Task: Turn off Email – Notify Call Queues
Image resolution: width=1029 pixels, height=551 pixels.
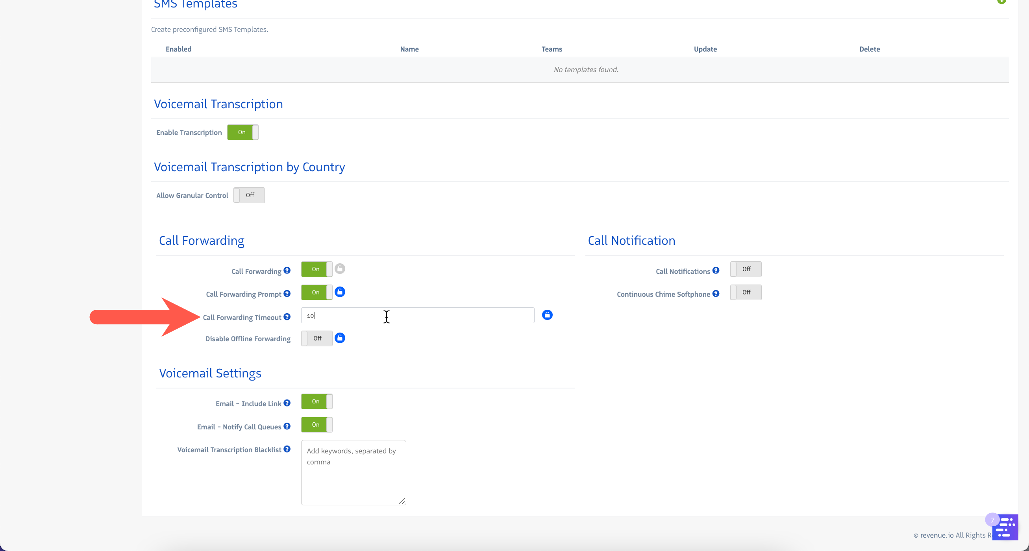Action: [316, 425]
